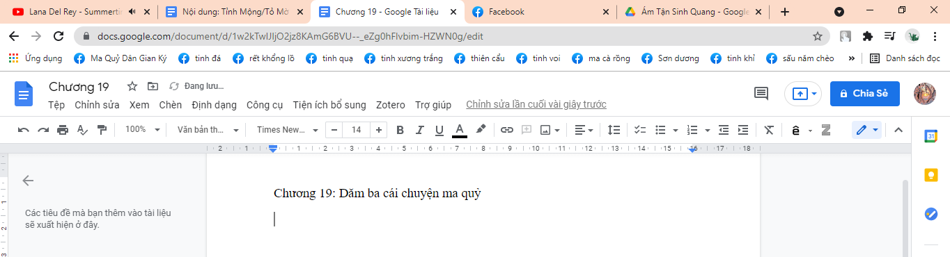This screenshot has width=950, height=257.
Task: Toggle Italic formatting
Action: (419, 130)
